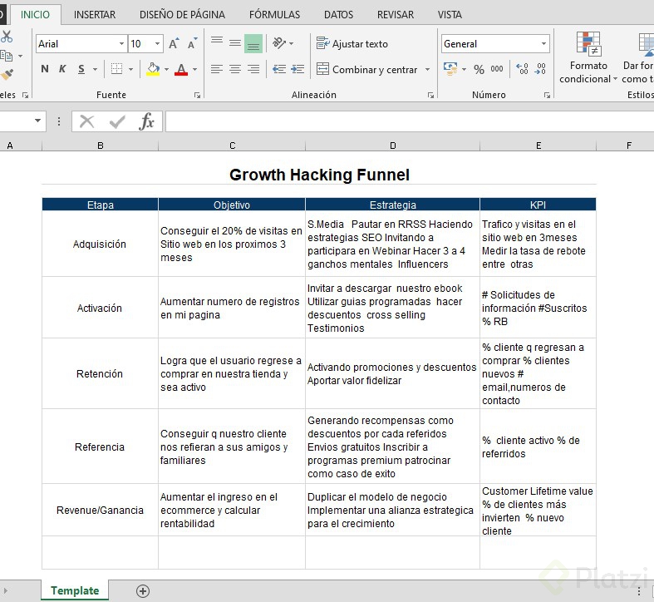654x602 pixels.
Task: Switch to the FÓRMULAS ribbon tab
Action: (274, 14)
